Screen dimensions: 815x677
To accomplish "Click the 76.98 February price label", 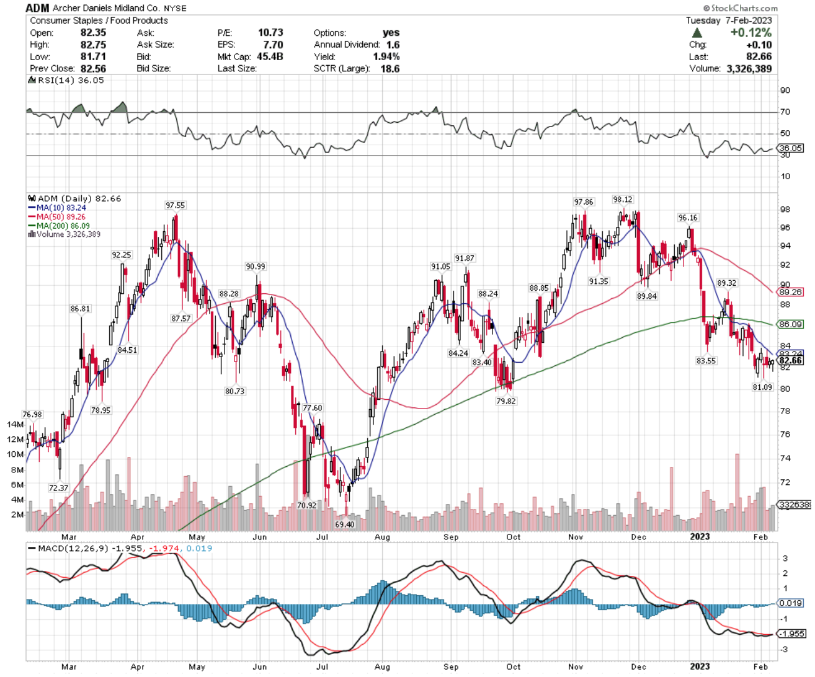I will [x=32, y=415].
